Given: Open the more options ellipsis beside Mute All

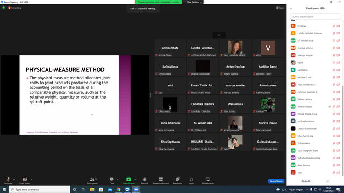Looking at the screenshot, I should (x=327, y=181).
